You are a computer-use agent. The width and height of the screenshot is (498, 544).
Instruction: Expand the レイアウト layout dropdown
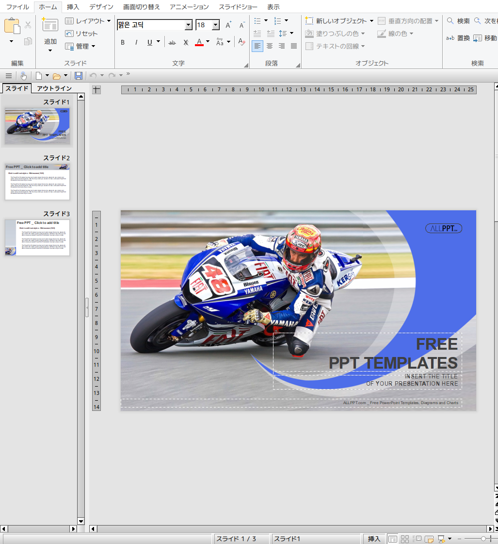click(109, 21)
